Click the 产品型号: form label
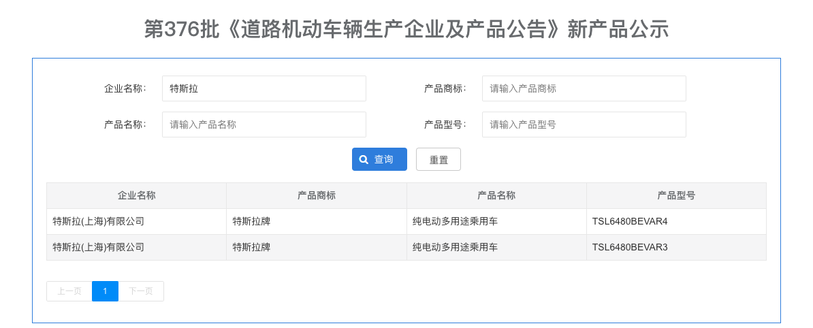This screenshot has height=328, width=813. (x=445, y=125)
